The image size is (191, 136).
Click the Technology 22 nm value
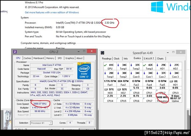(x=36, y=76)
